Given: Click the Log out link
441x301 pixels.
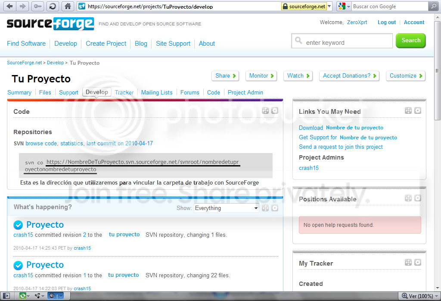Looking at the screenshot, I should (x=387, y=22).
